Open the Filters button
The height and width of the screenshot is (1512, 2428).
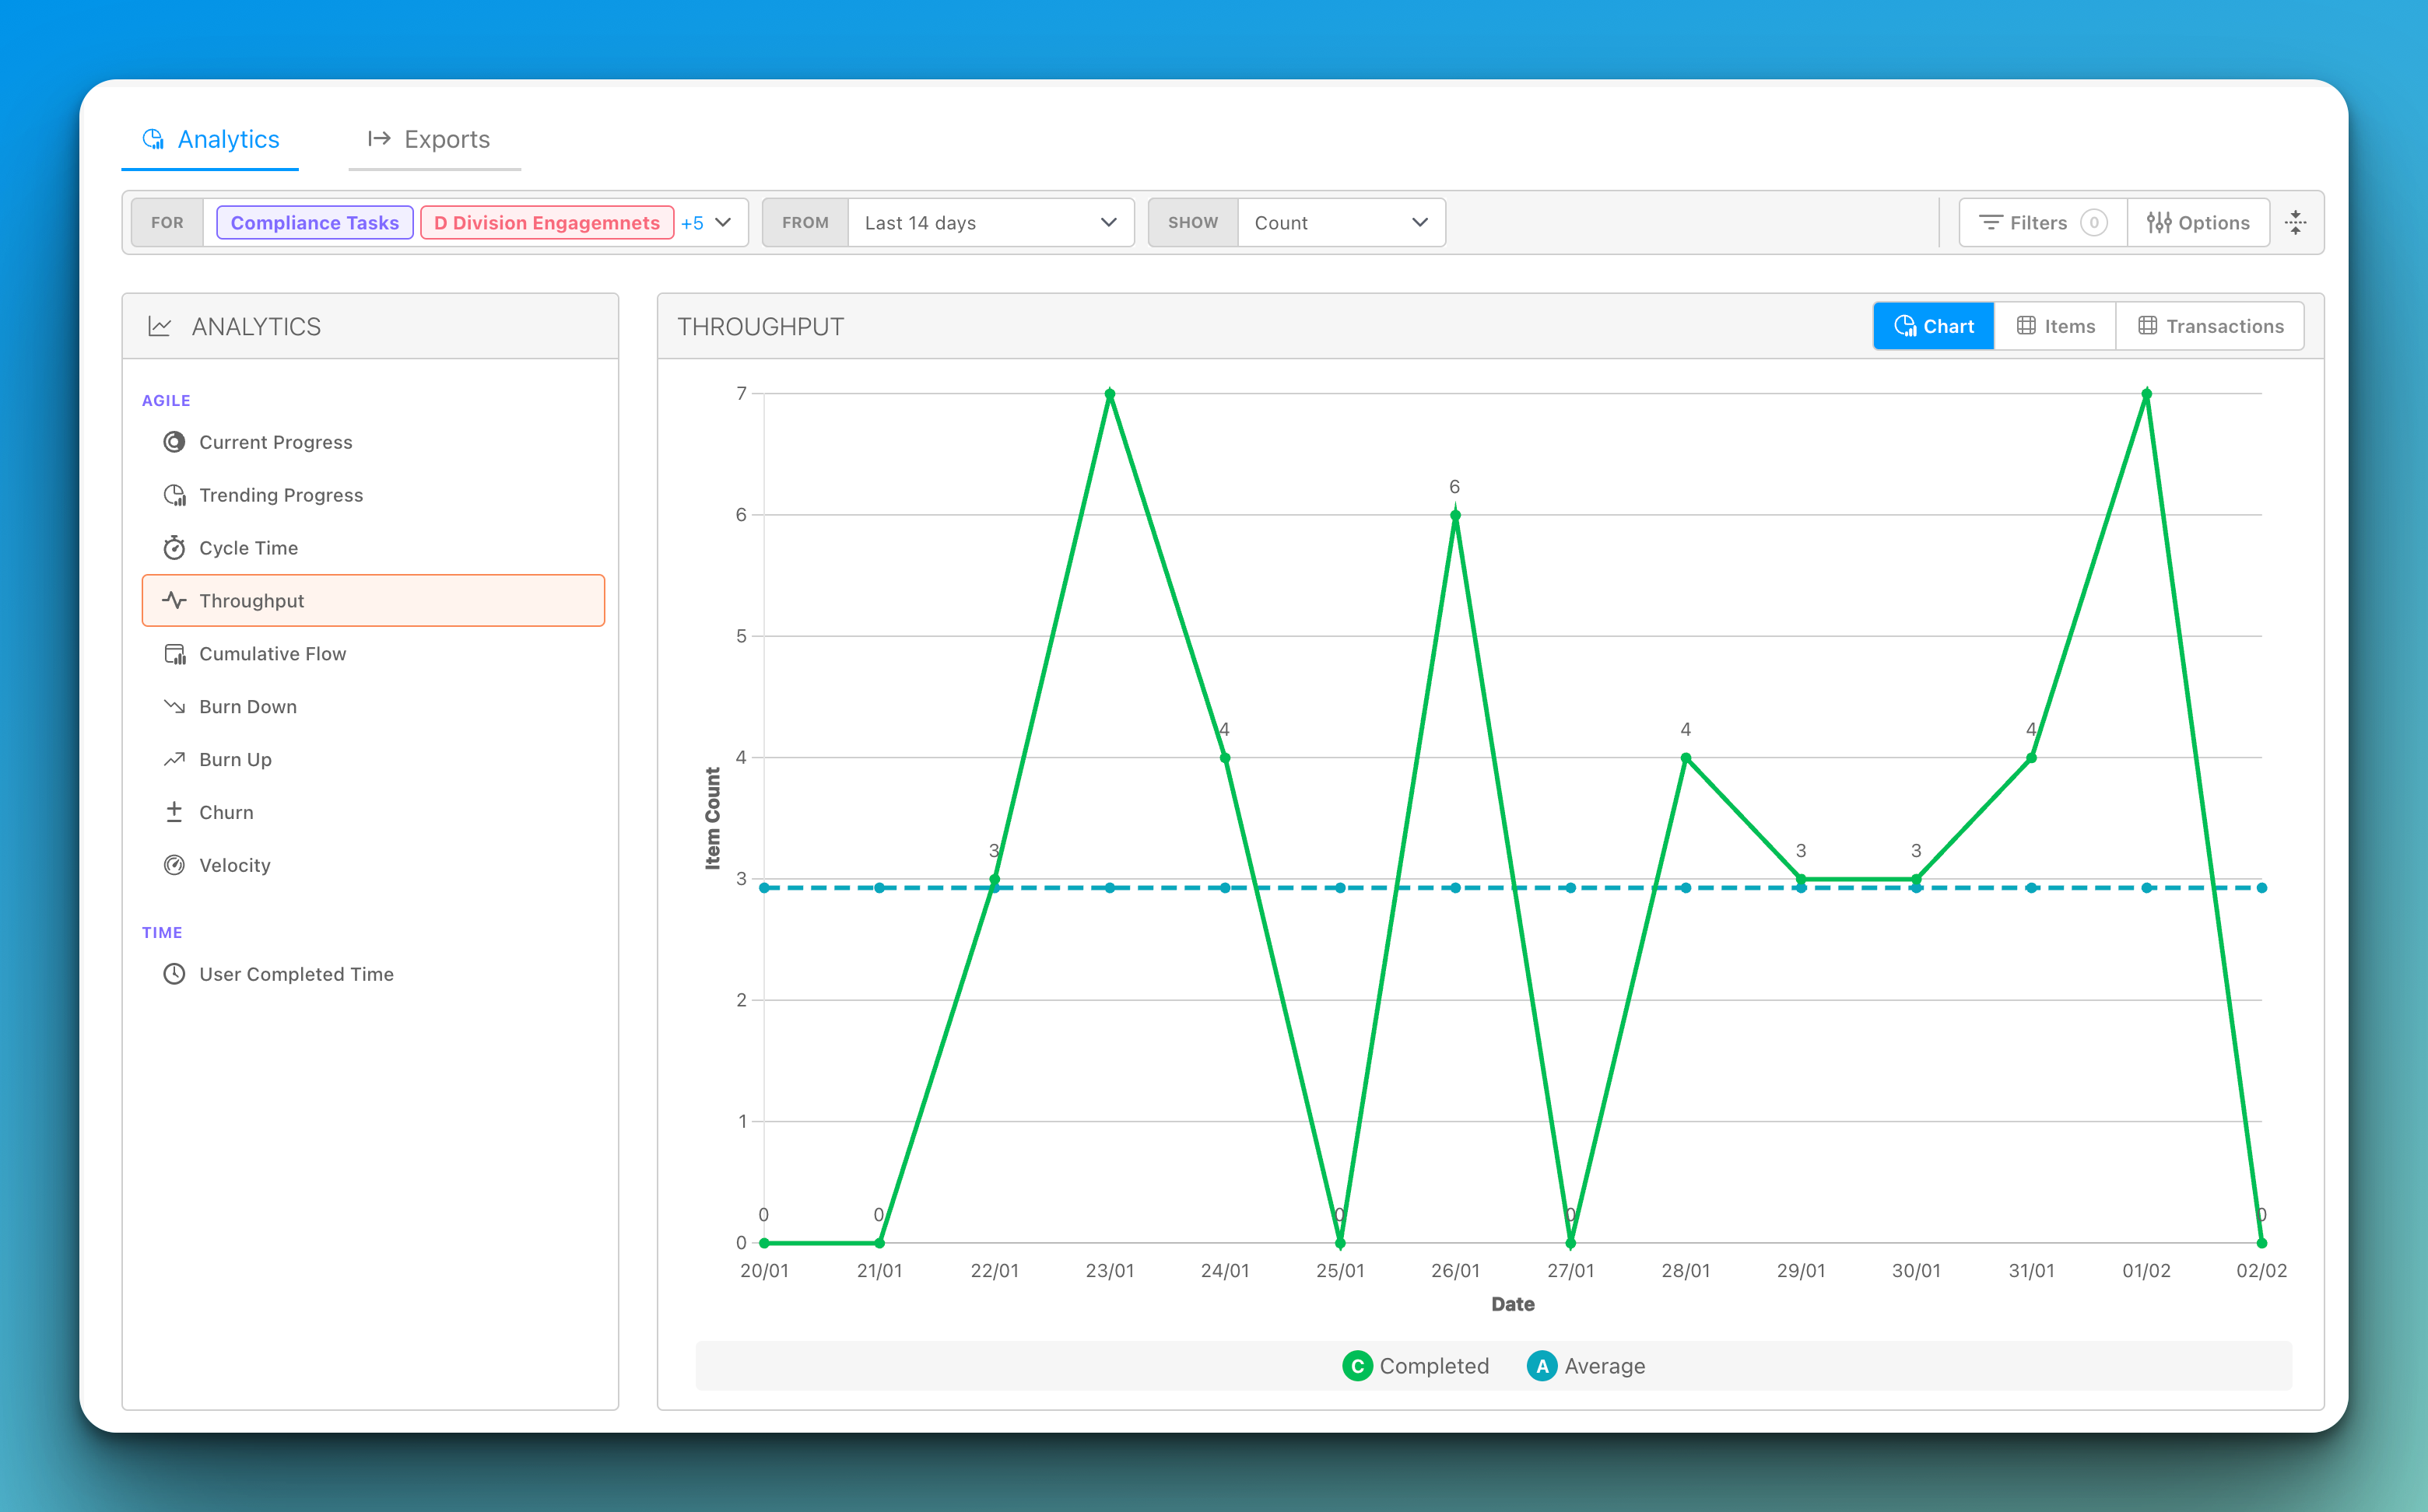pyautogui.click(x=2040, y=223)
